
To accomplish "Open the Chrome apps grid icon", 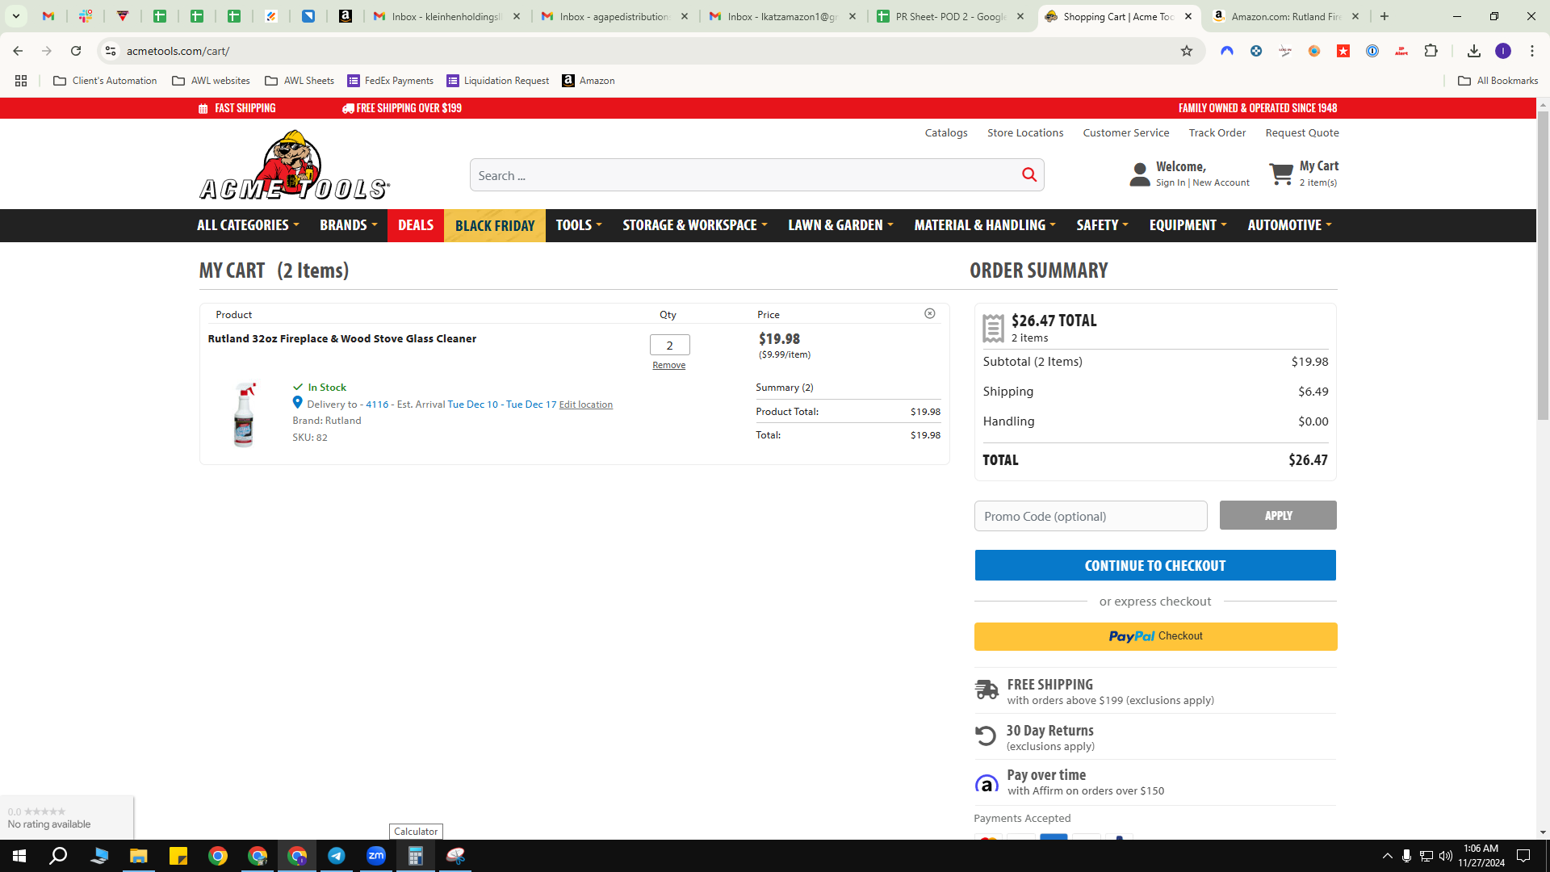I will tap(21, 81).
